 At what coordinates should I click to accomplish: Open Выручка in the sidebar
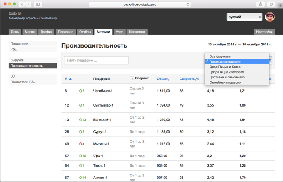[33, 60]
